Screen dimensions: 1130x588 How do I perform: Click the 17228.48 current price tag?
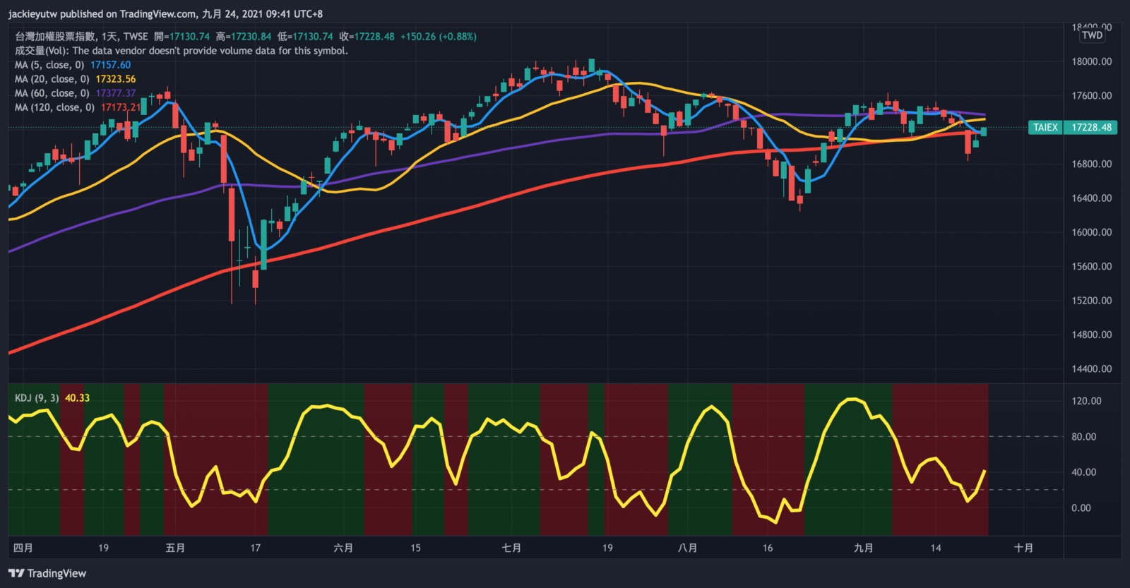point(1091,128)
